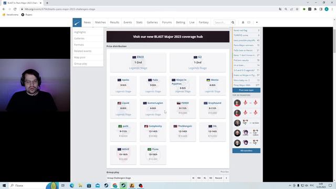Bookmark this page with the star icon
The width and height of the screenshot is (336, 189).
coord(297,9)
